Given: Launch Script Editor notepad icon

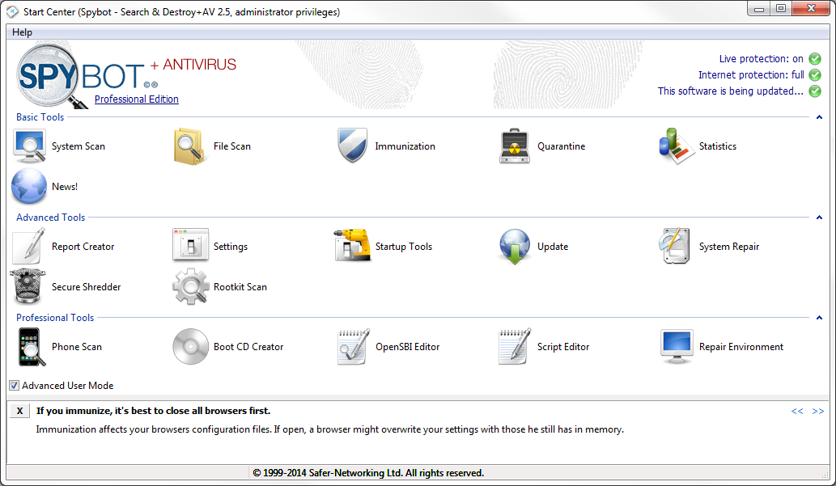Looking at the screenshot, I should click(515, 346).
